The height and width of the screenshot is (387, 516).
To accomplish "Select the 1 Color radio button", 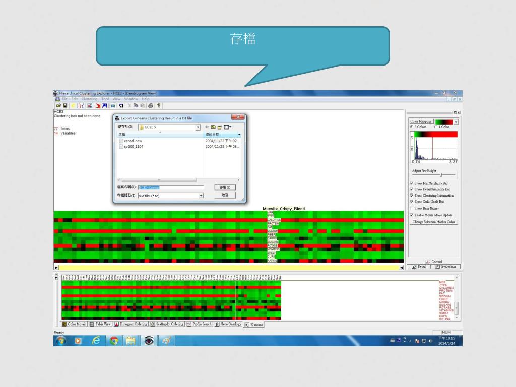I will [x=436, y=127].
